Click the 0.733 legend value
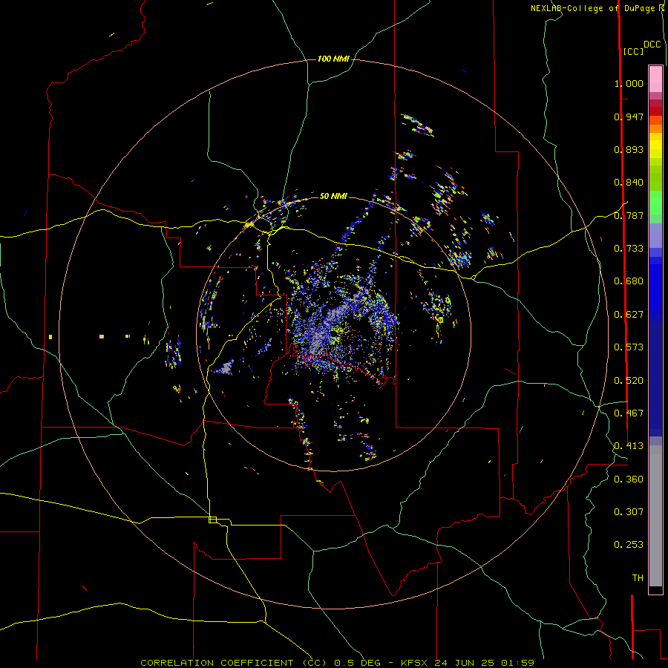The height and width of the screenshot is (668, 668). pyautogui.click(x=629, y=249)
